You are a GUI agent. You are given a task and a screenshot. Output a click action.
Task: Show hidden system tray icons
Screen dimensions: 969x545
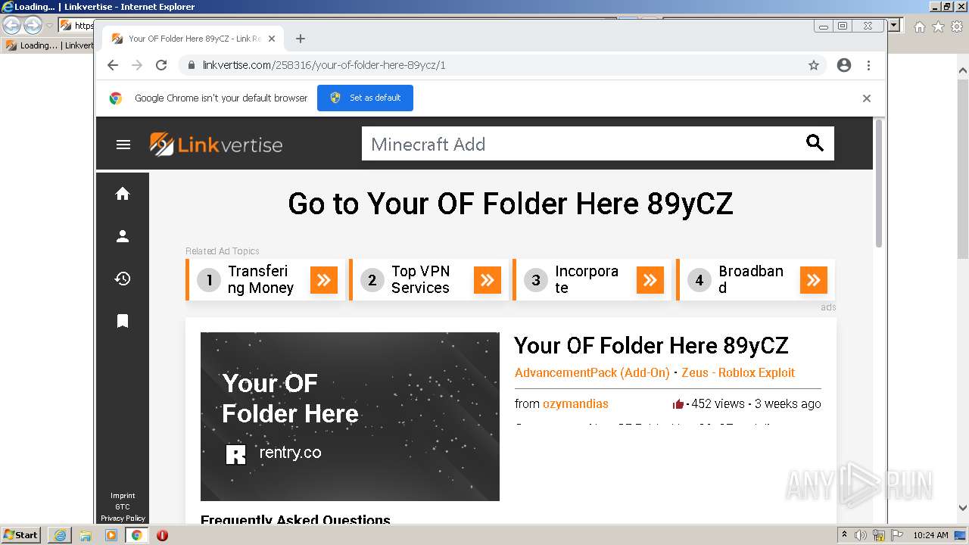coord(845,535)
